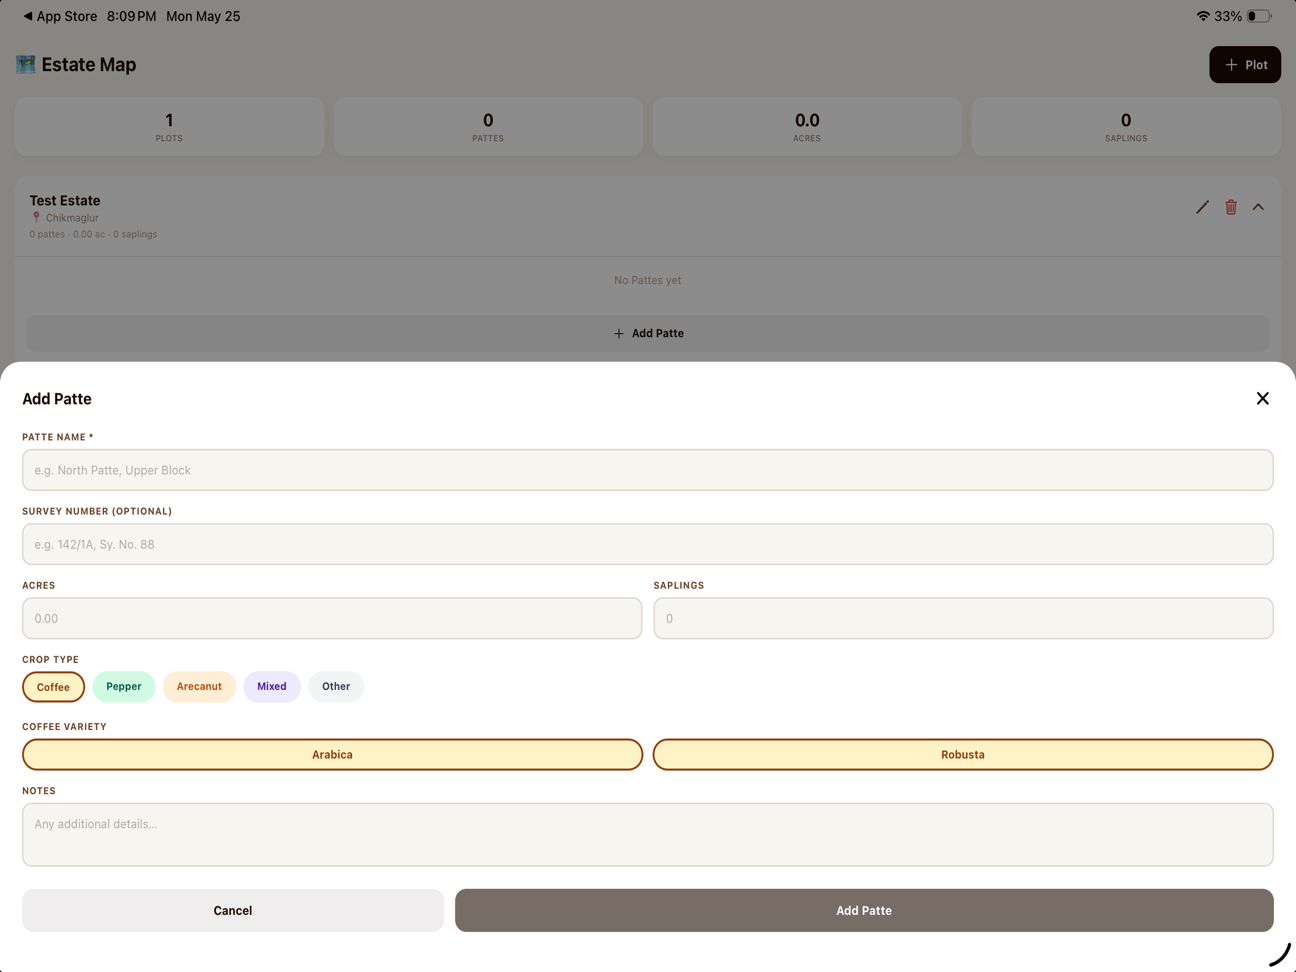
Task: Collapse the Test Estate card chevron
Action: (x=1258, y=207)
